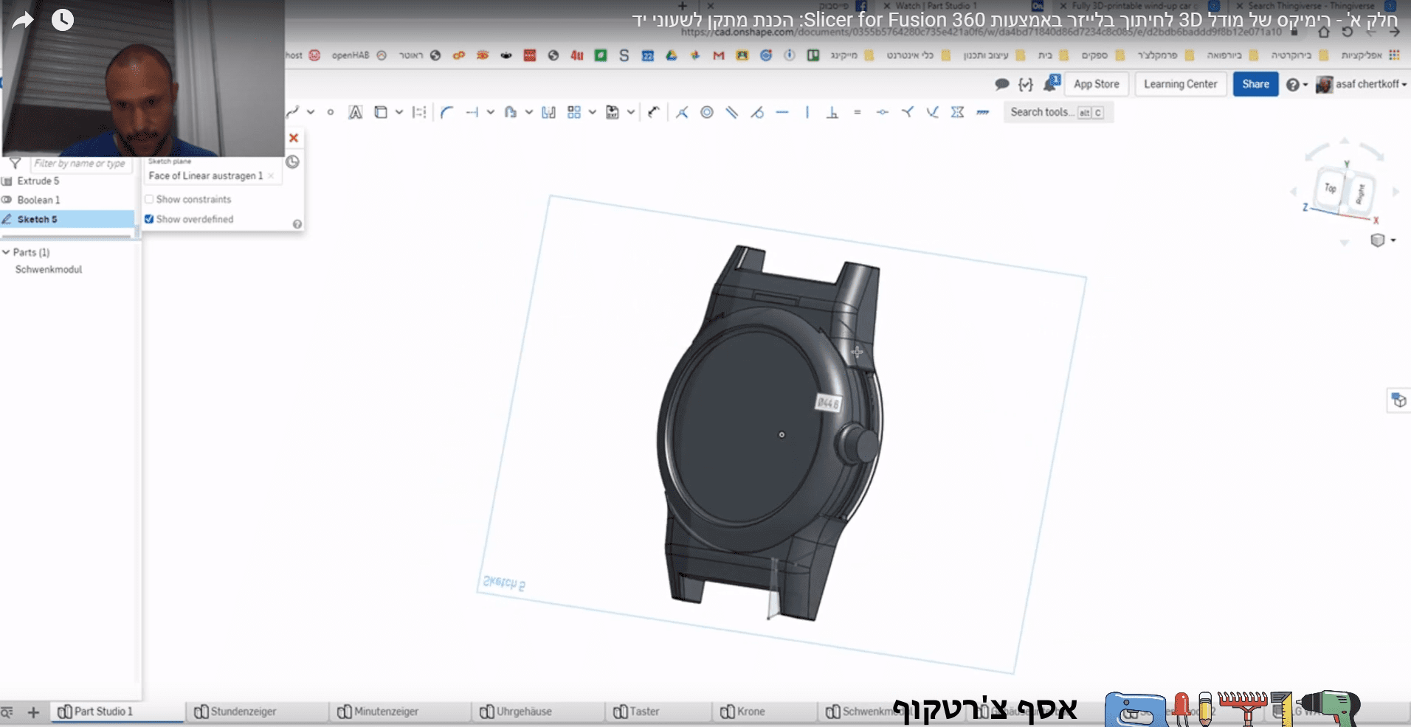This screenshot has height=727, width=1411.
Task: Click the sketch dialog history clock icon
Action: pos(293,161)
